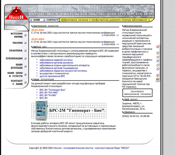175x155 pixels.
Task: Click the orange up arrow button
Action: click(x=157, y=57)
